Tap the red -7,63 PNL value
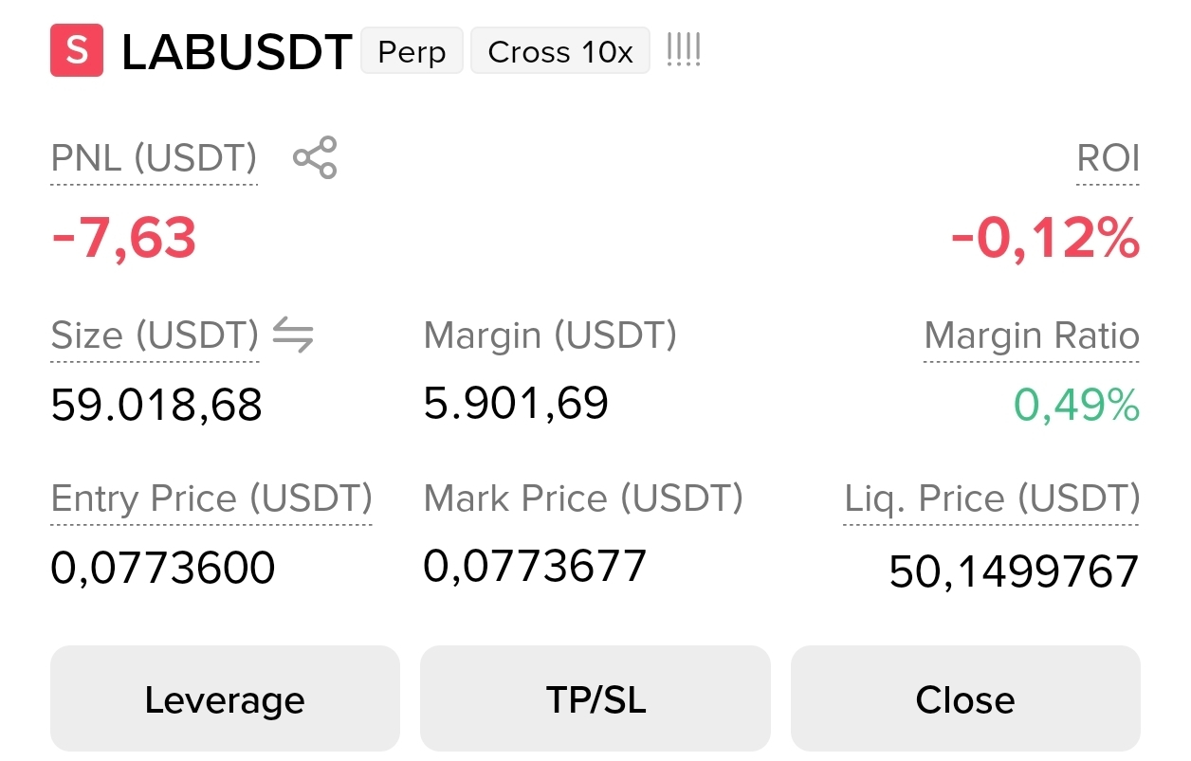Image resolution: width=1191 pixels, height=761 pixels. (123, 238)
